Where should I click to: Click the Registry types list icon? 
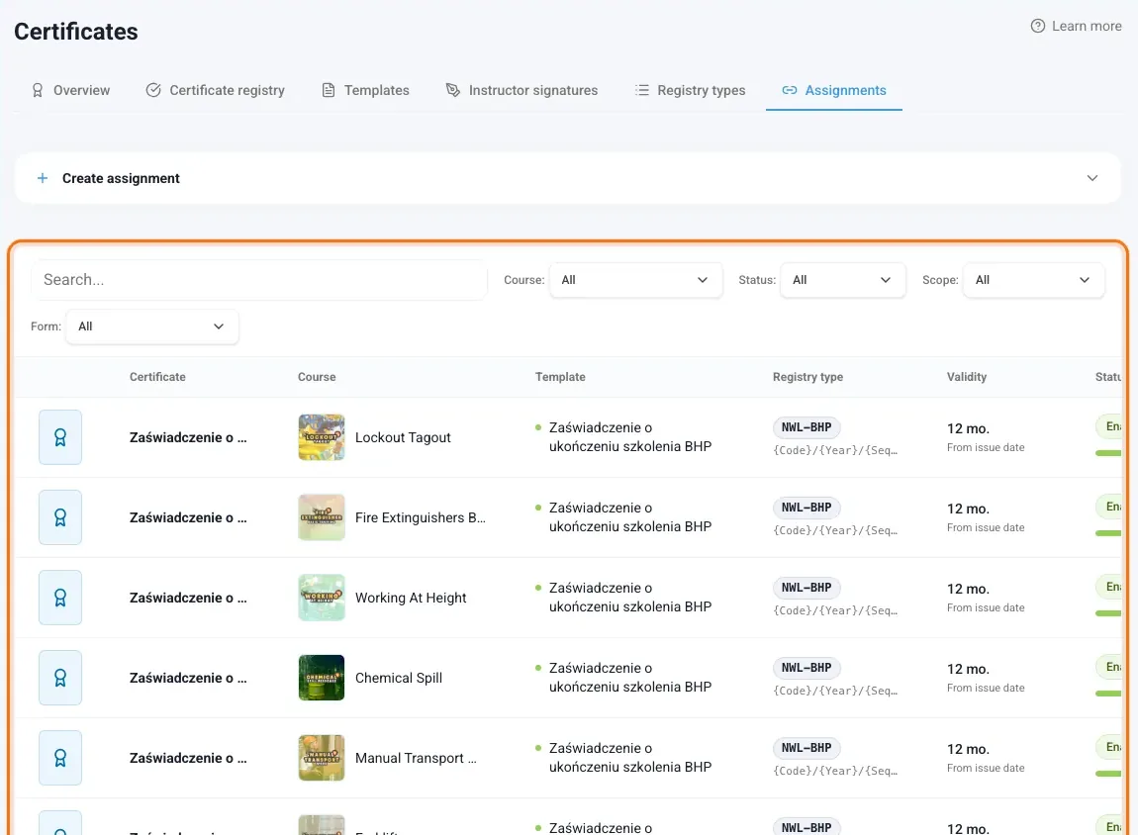click(641, 90)
